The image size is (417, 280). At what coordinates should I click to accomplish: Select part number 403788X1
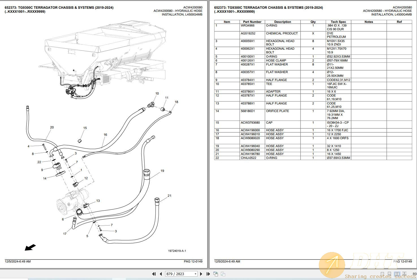coord(248,103)
